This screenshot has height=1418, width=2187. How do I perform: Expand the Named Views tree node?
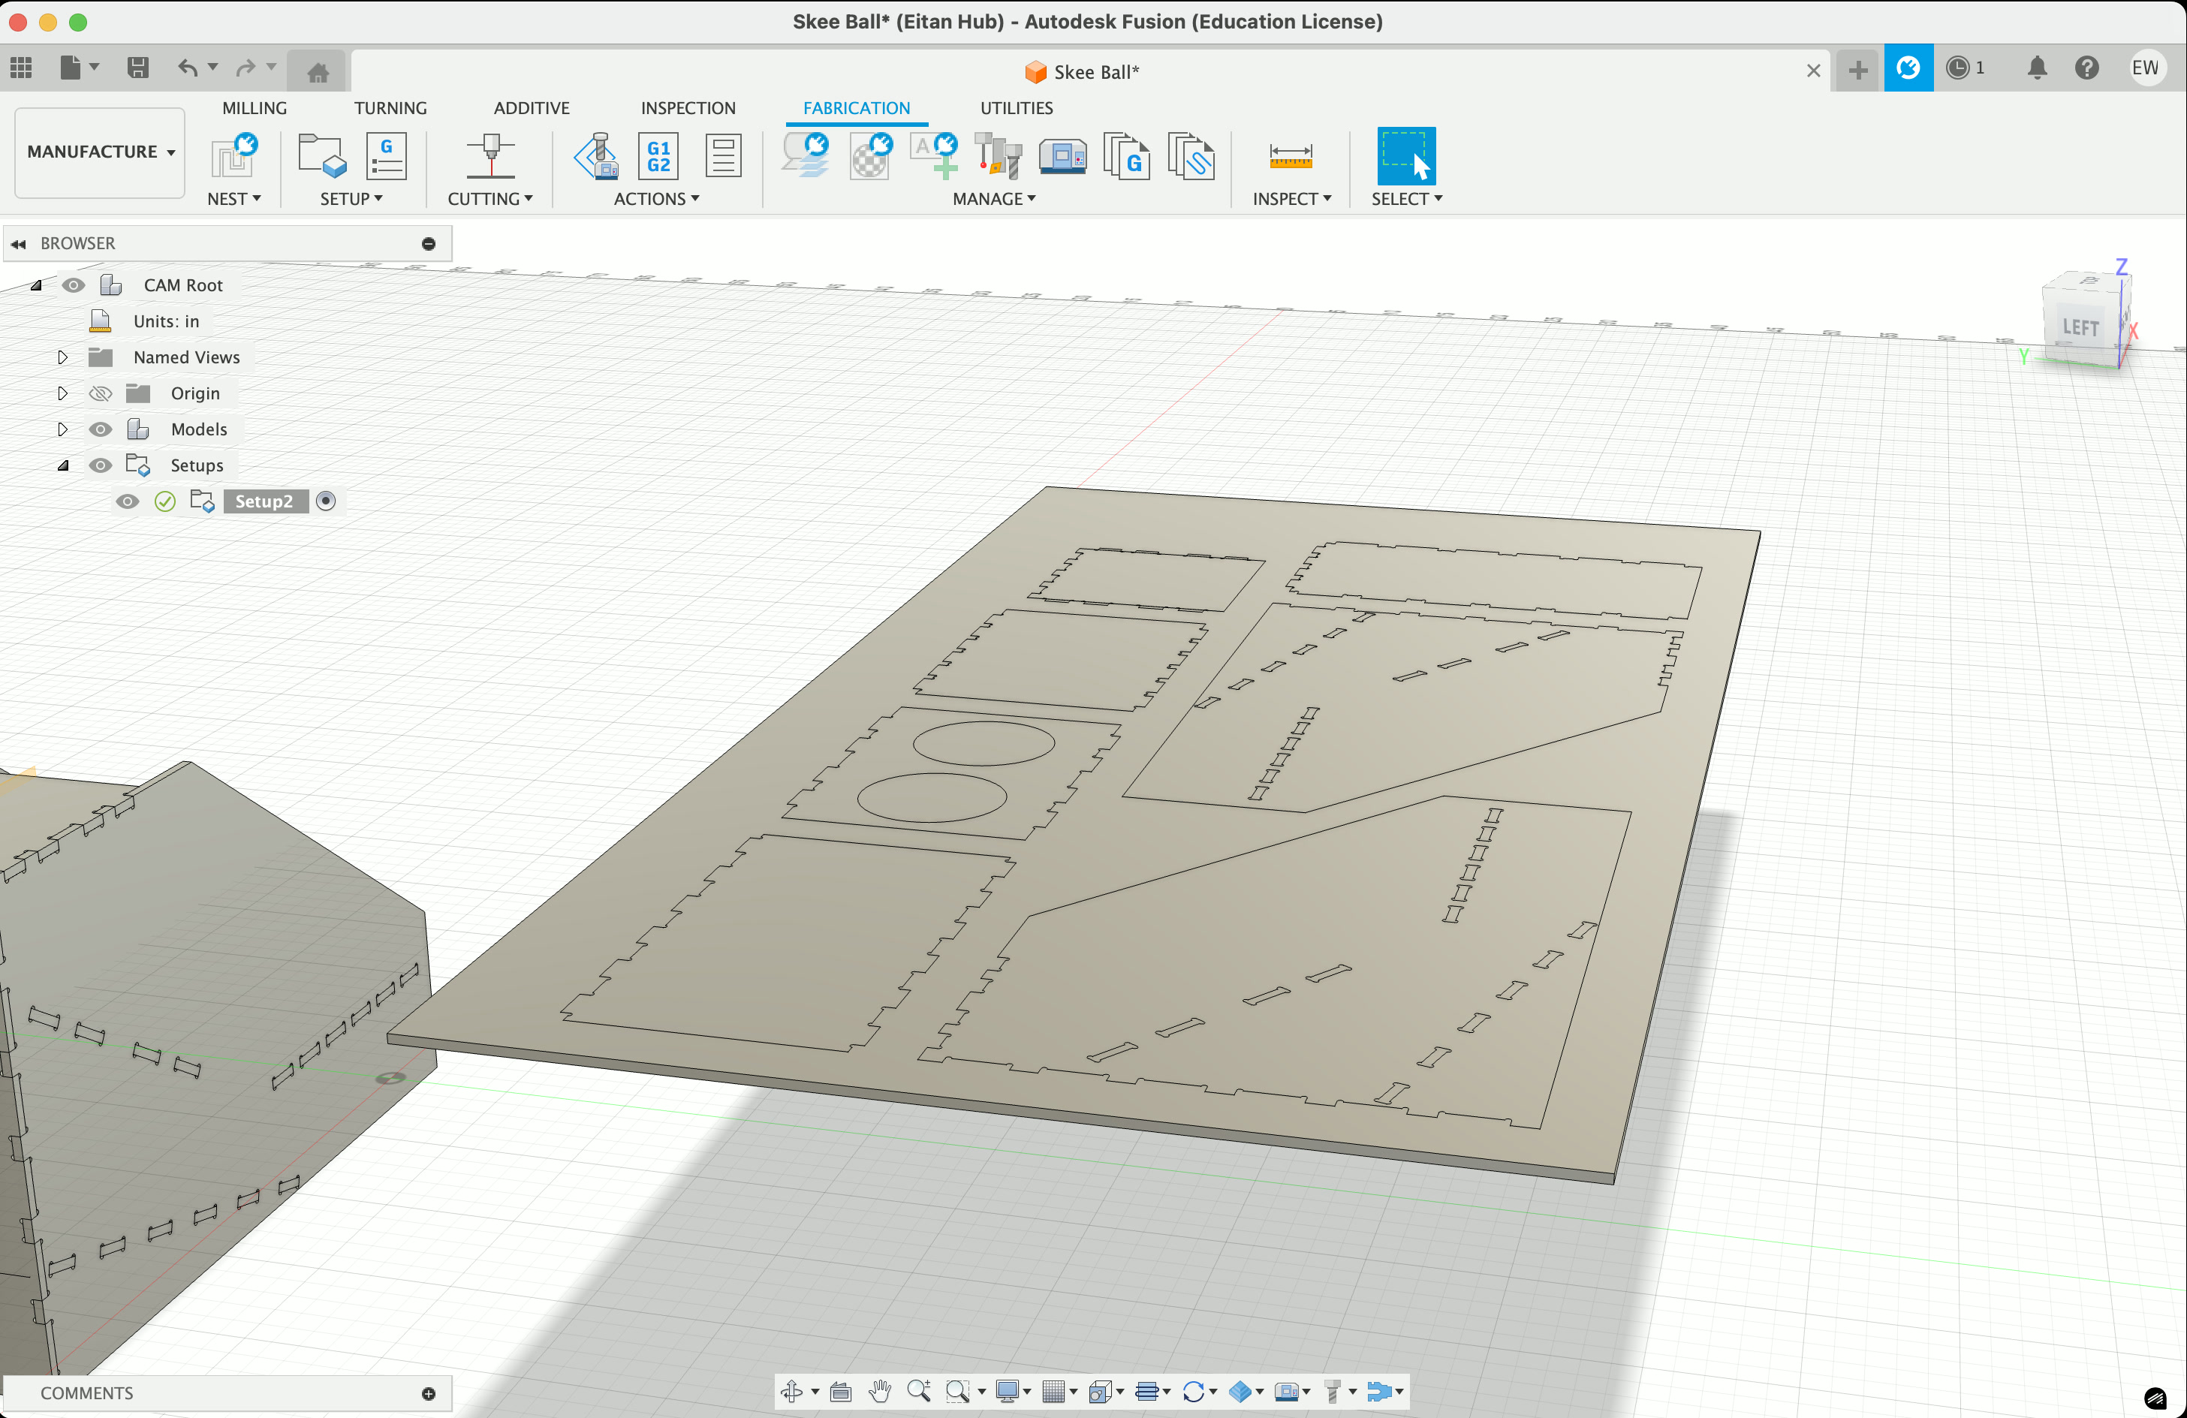62,357
